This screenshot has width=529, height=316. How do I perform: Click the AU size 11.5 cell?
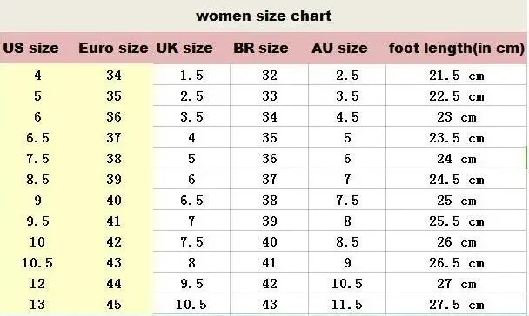click(347, 305)
